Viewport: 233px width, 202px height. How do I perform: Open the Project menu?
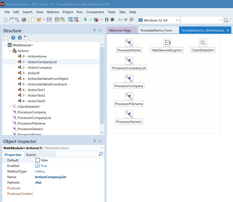(68, 12)
